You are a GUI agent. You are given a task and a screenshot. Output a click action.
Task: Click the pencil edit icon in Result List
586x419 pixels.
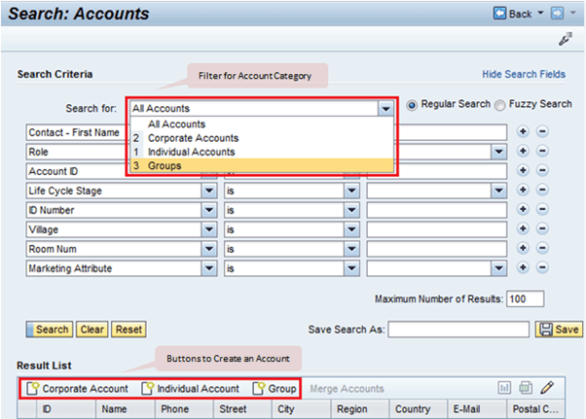547,389
